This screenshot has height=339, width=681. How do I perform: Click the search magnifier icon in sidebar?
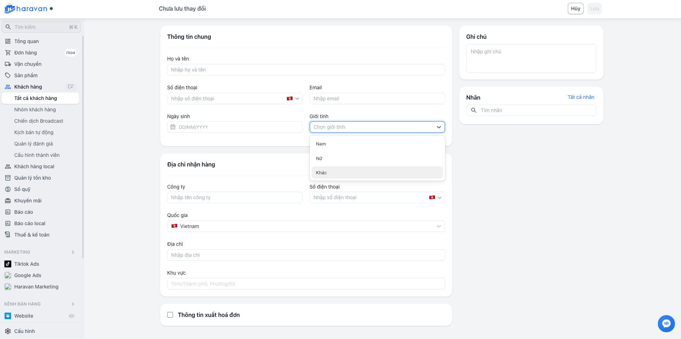[8, 27]
